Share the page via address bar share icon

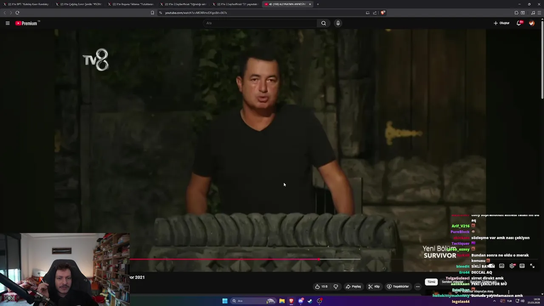pos(374,13)
